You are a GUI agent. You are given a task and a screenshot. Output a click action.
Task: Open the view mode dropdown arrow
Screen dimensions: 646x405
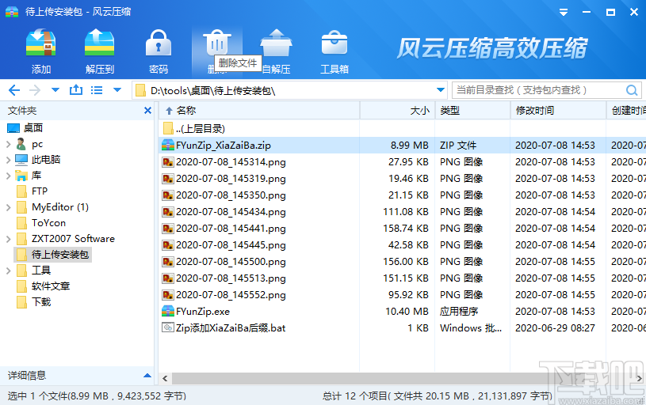click(117, 90)
